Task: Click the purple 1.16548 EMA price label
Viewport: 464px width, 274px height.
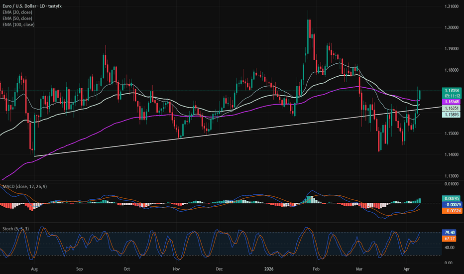Action: 452,101
